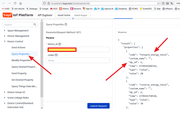Image resolution: width=180 pixels, height=118 pixels.
Task: Collapse Device Control tree node
Action: [x=5, y=41]
